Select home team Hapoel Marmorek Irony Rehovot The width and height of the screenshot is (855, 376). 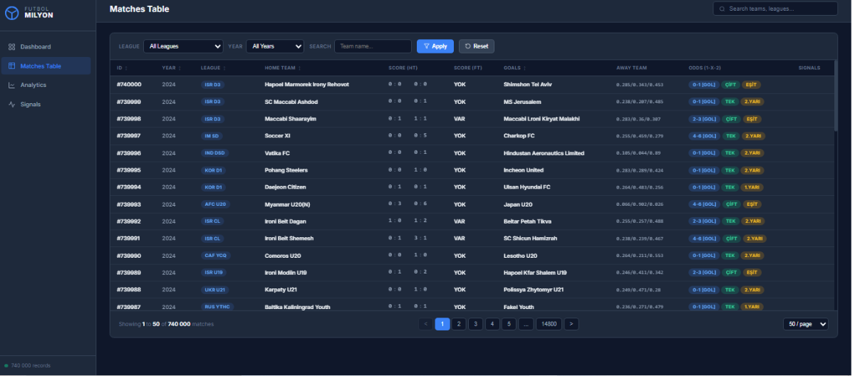point(307,85)
